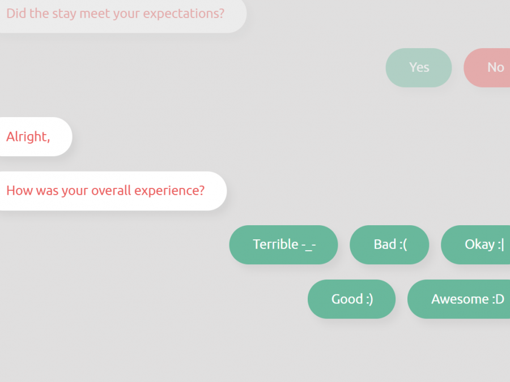Click the No answer button
This screenshot has width=510, height=382.
(x=491, y=67)
